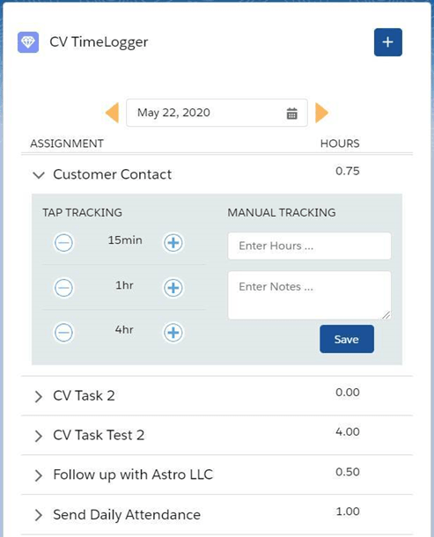Subtract 15min with the minus icon
Image resolution: width=434 pixels, height=537 pixels.
(63, 243)
